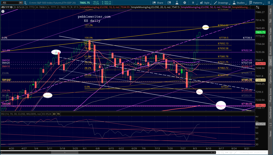Click the exclamation alert icon on chart

tap(3, 11)
